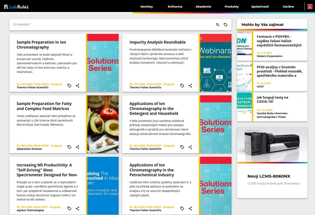The height and width of the screenshot is (215, 315).
Task: Click tag icon on Impurity Analysis Roundtable card
Action: tap(182, 86)
